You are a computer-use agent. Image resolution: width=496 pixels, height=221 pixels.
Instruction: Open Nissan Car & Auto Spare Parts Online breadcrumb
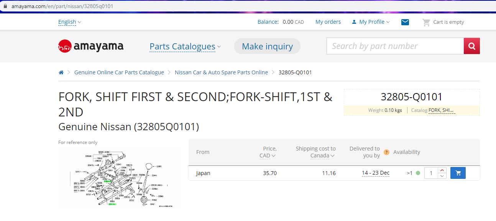(x=221, y=72)
